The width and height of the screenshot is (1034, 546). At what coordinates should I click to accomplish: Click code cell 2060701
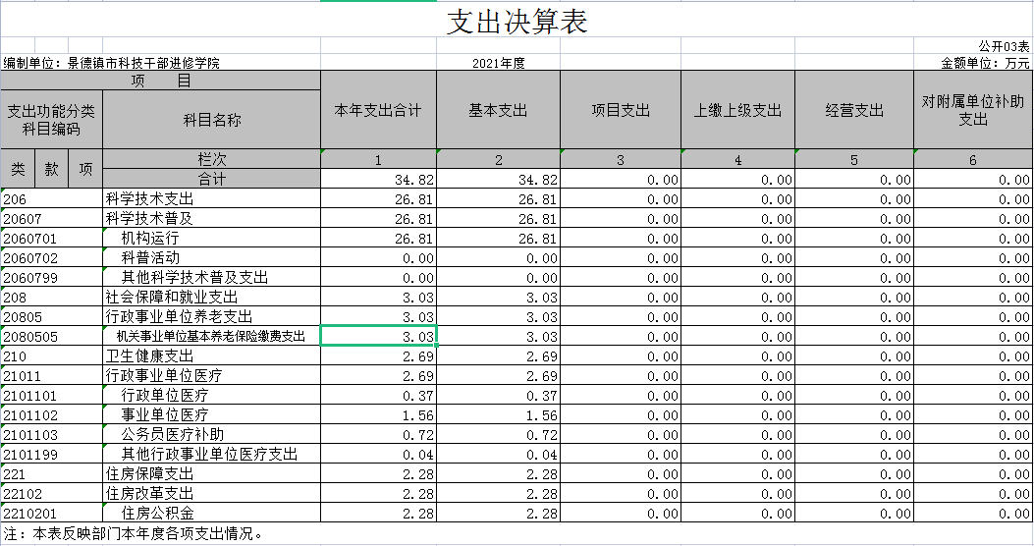pos(51,239)
